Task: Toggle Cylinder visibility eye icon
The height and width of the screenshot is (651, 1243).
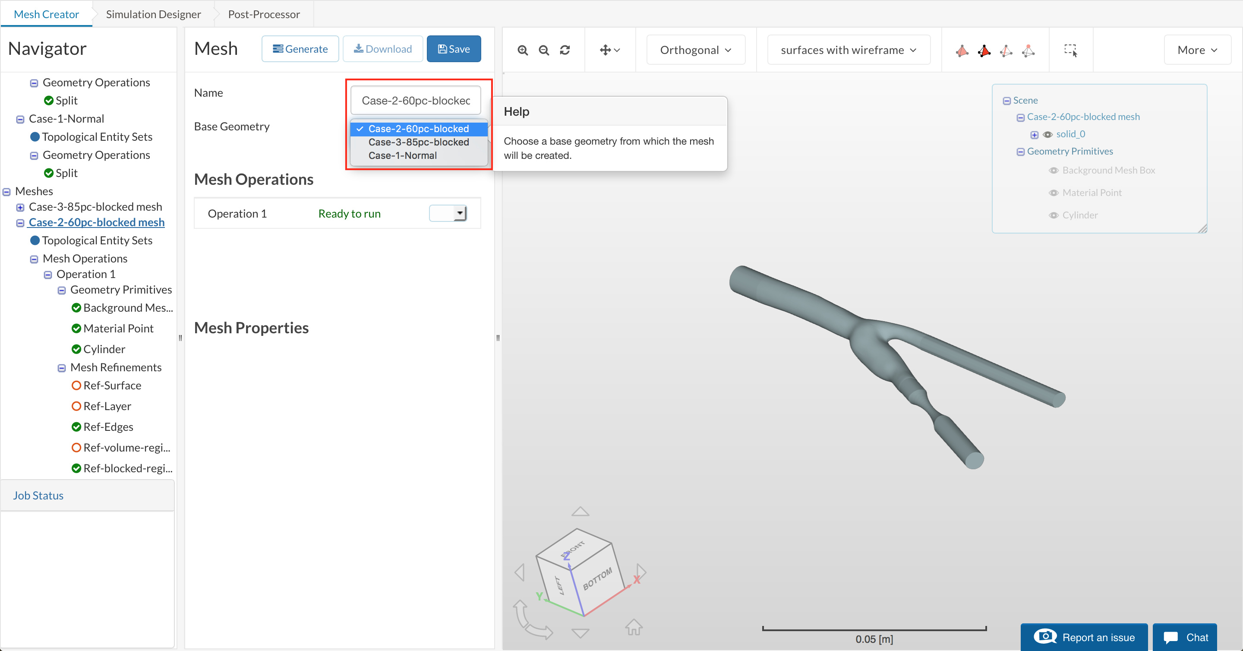Action: point(1054,215)
